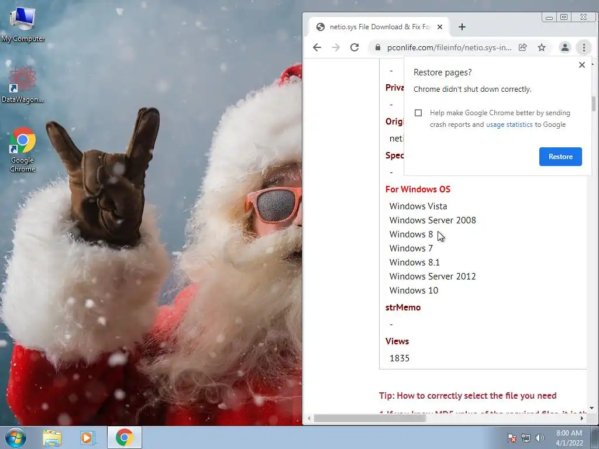
Task: Click the padlock site info icon
Action: [378, 47]
